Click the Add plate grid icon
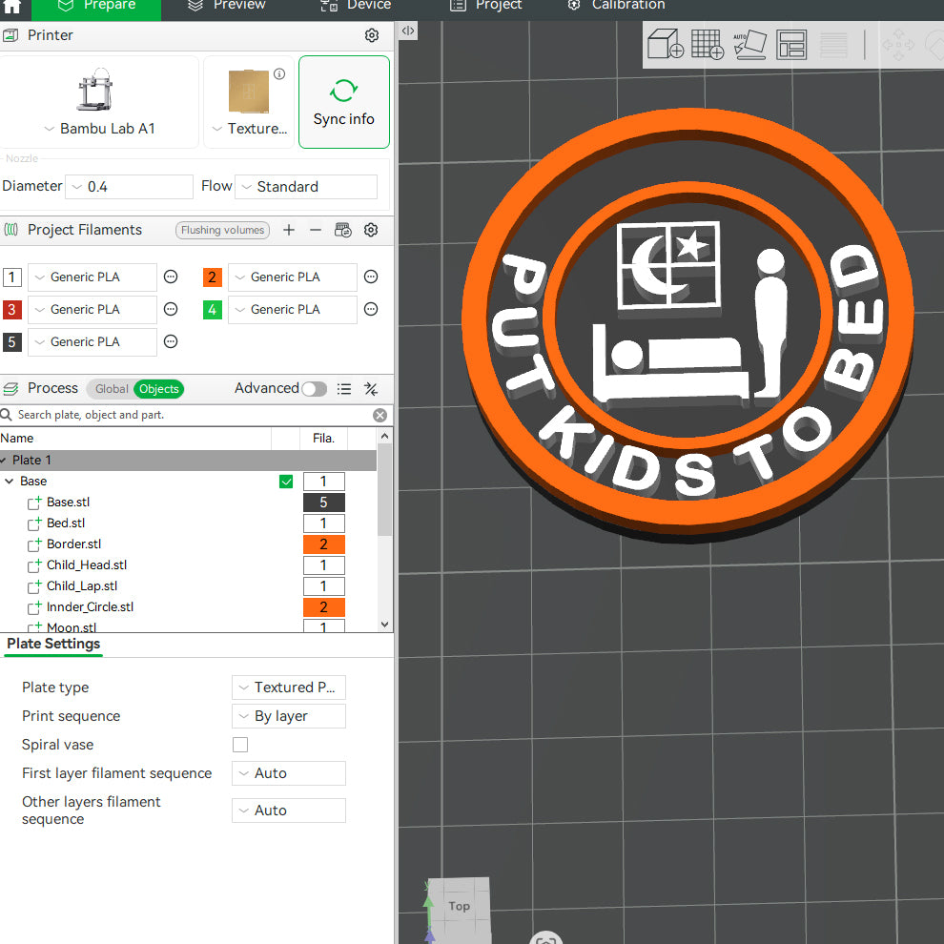944x944 pixels. click(x=707, y=45)
